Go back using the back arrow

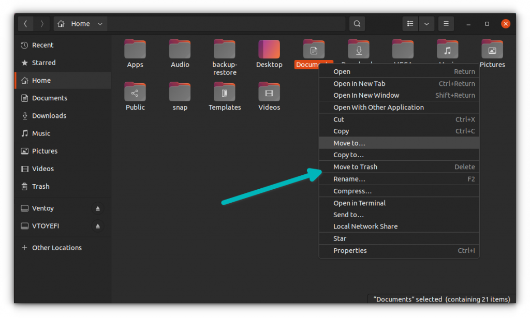26,23
